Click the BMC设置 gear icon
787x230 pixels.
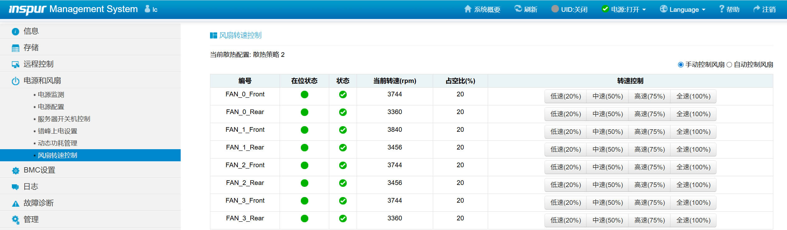[15, 170]
